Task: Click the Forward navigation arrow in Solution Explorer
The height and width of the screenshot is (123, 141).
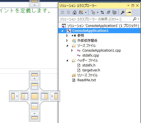Action: 69,12
